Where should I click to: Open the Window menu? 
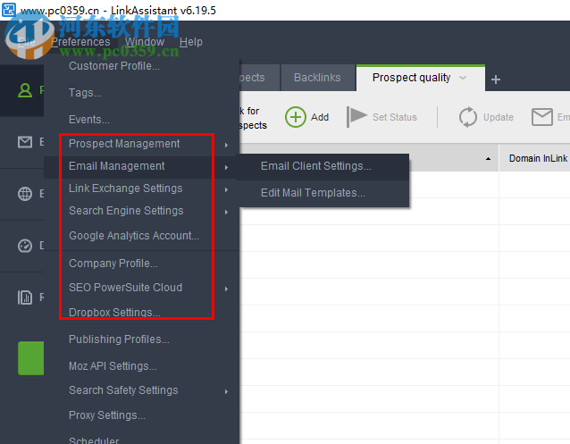pos(145,42)
